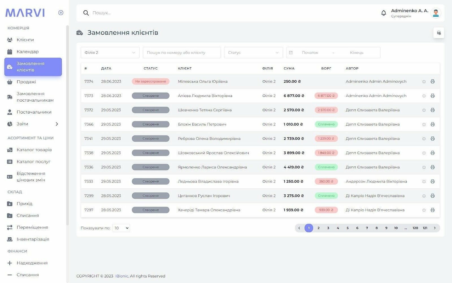This screenshot has width=452, height=283.
Task: Click the print icon for order 7299
Action: [433, 196]
